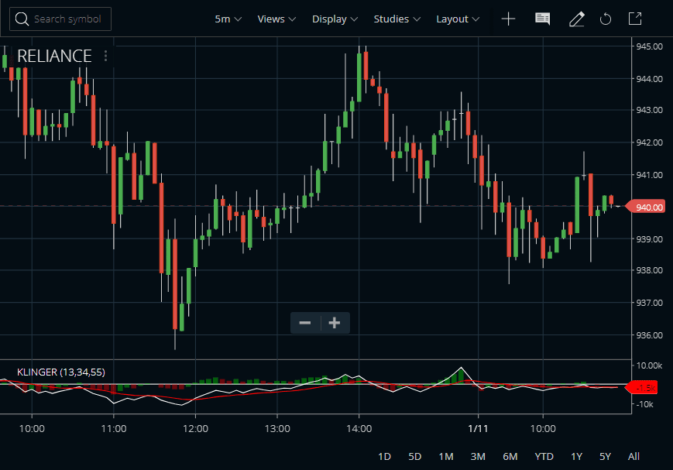Click the share export icon
Image resolution: width=673 pixels, height=470 pixels.
[635, 19]
